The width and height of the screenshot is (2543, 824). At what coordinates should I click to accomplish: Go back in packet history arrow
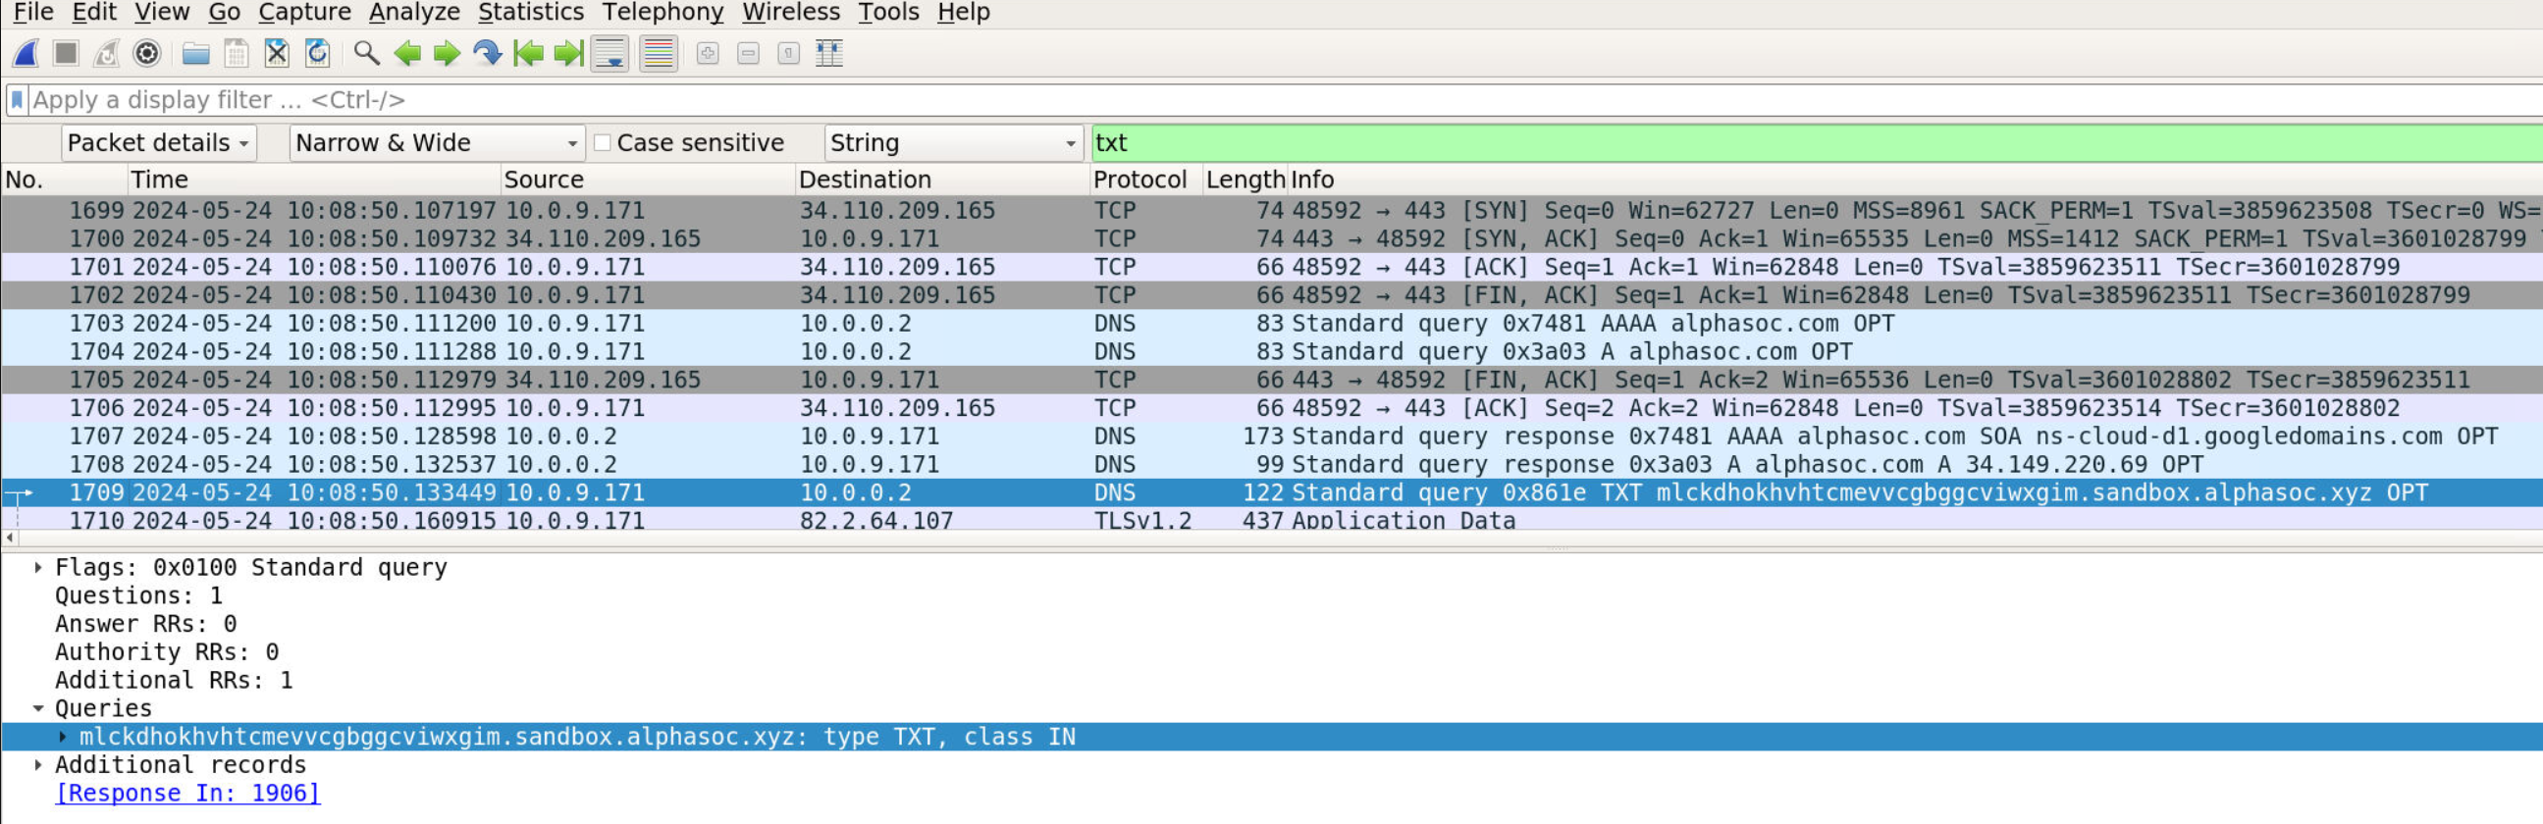(406, 53)
